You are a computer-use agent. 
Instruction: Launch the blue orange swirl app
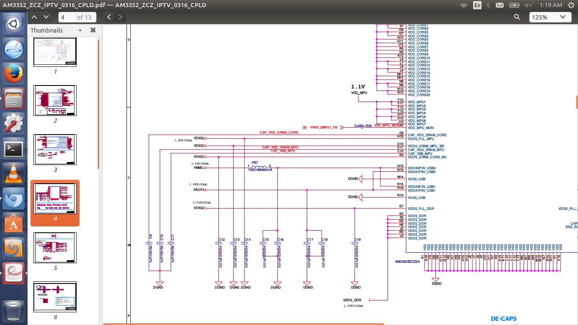[14, 248]
